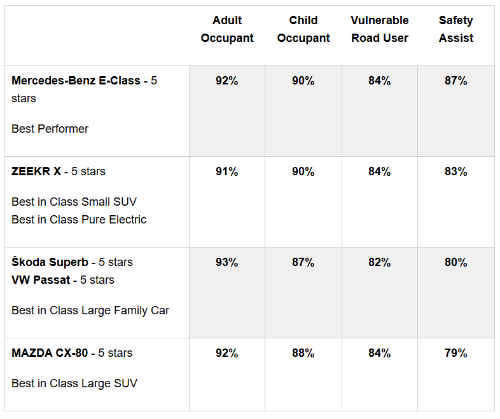Click the Best Performer label
500x419 pixels.
coord(50,129)
